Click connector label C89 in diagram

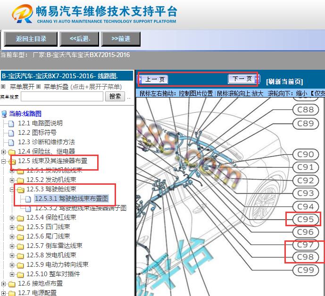[306, 124]
